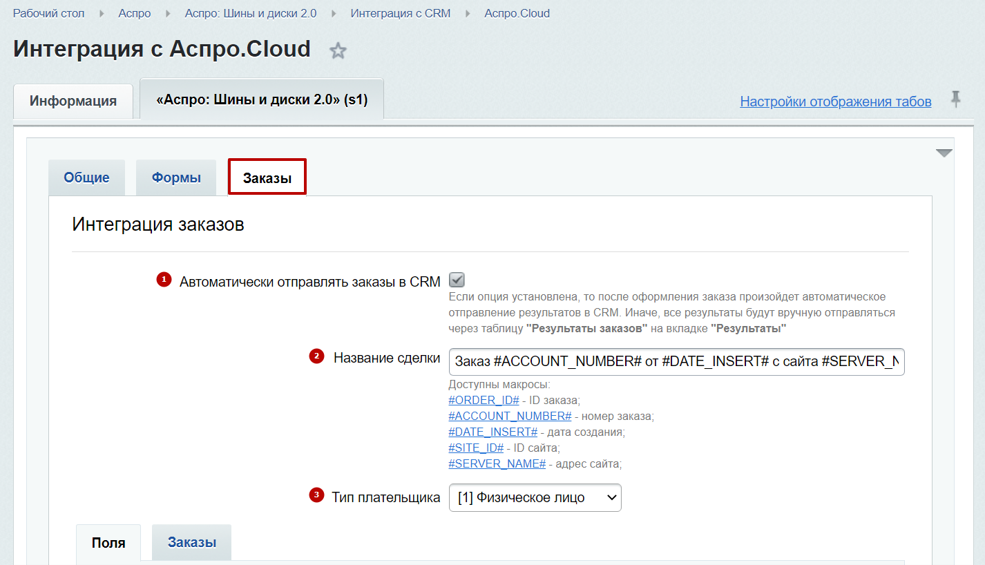985x565 pixels.
Task: Focus the Название сделки input field
Action: tap(677, 362)
